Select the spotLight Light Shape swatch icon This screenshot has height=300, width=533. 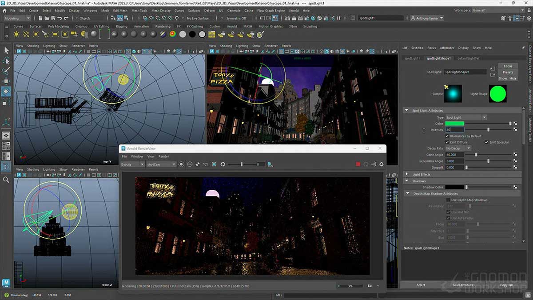497,94
